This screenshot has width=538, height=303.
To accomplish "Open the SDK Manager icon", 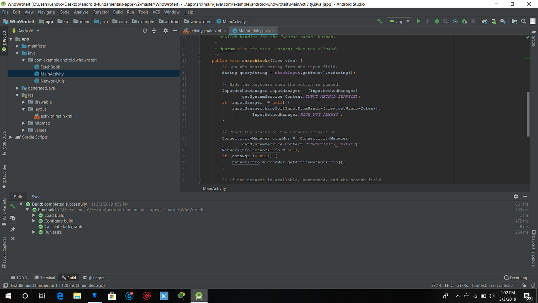I will [x=503, y=21].
